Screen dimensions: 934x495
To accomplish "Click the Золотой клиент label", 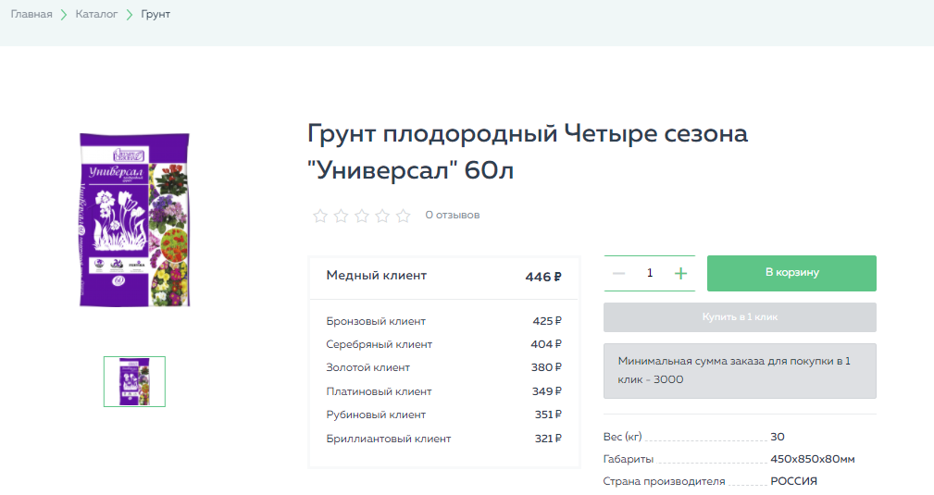I will click(368, 367).
